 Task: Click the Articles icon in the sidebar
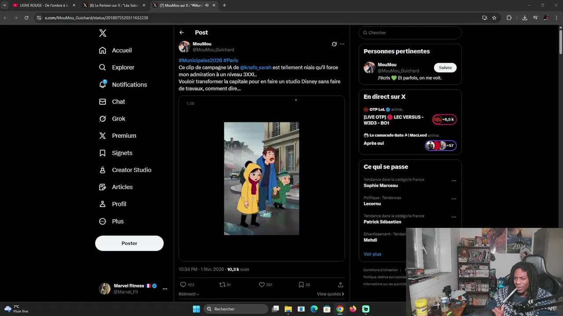point(102,187)
